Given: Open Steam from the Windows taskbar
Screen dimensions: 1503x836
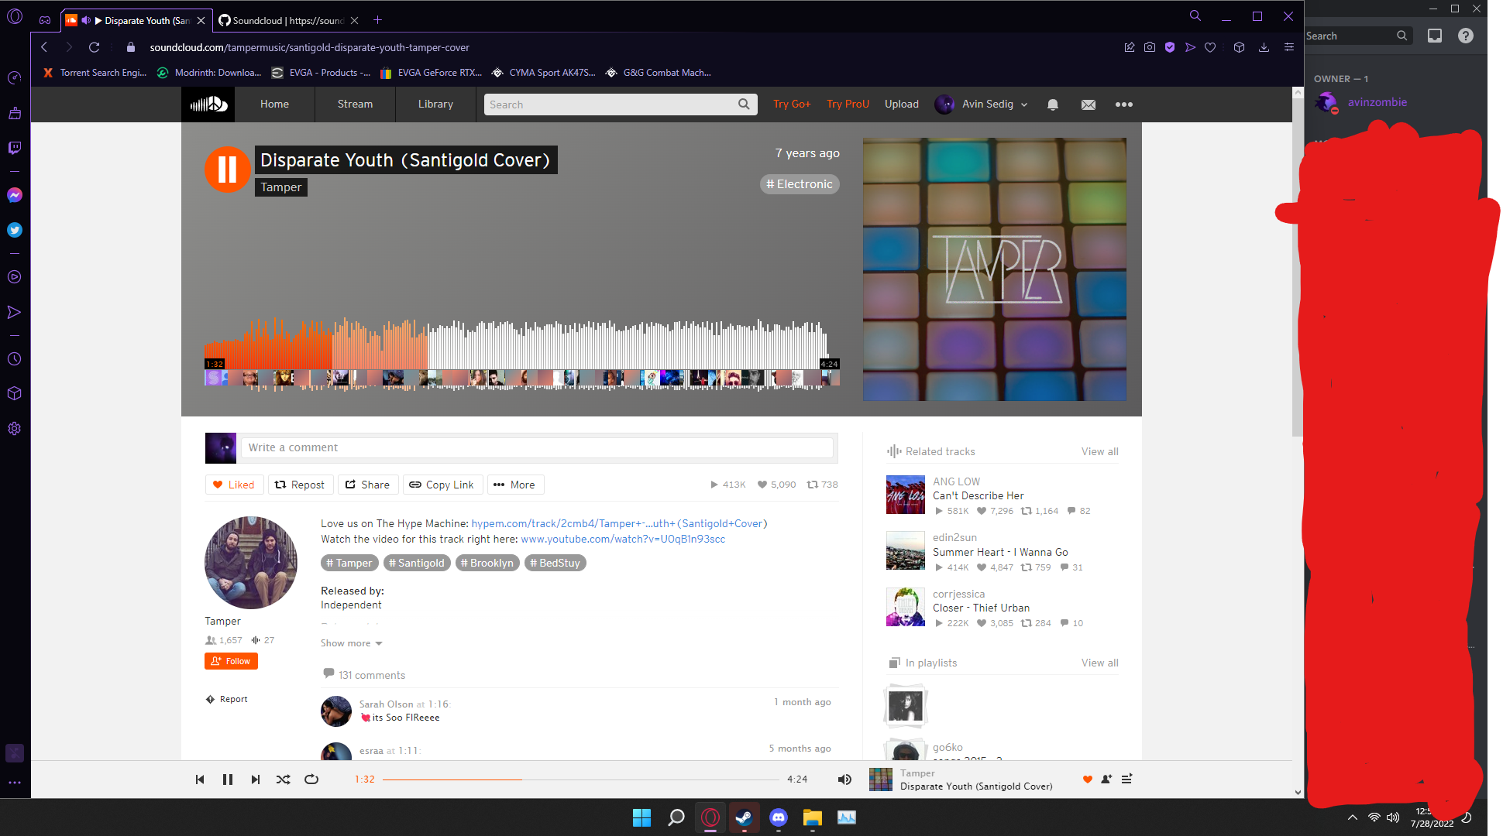Looking at the screenshot, I should (744, 817).
